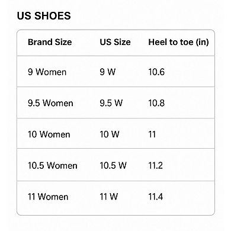
Task: Click the 10.5 Women row label
Action: point(53,165)
